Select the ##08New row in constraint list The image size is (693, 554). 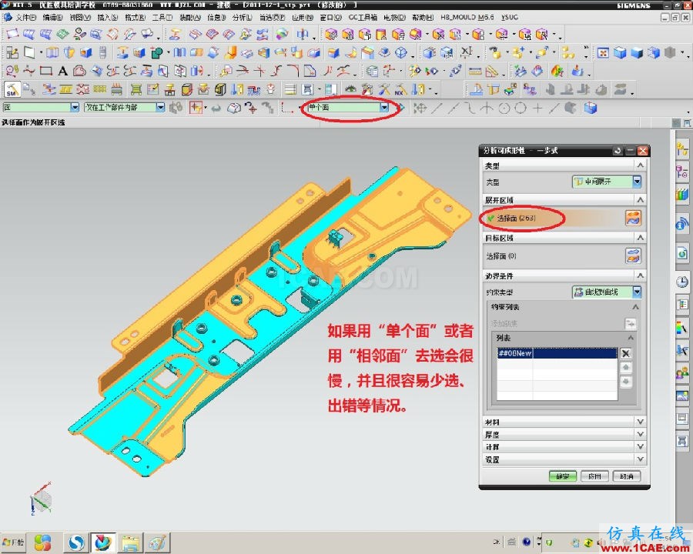pyautogui.click(x=557, y=353)
